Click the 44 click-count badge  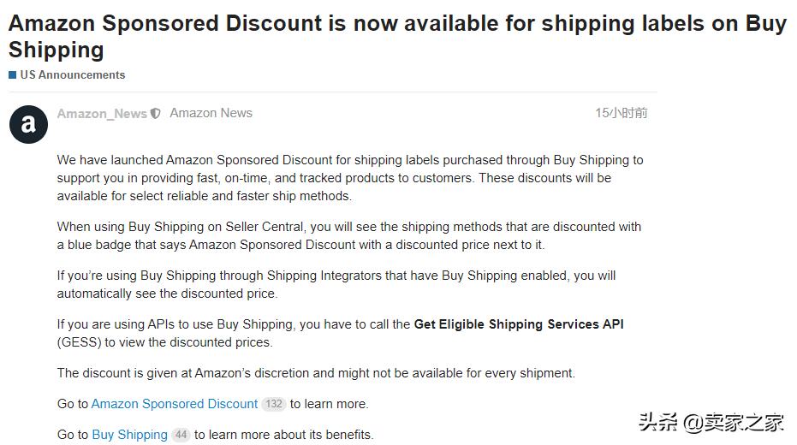click(x=180, y=435)
